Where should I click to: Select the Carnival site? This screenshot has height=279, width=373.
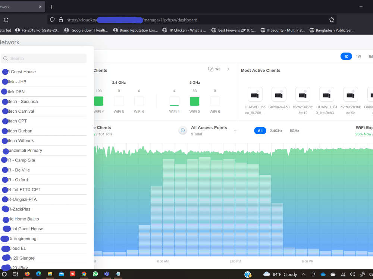44,111
